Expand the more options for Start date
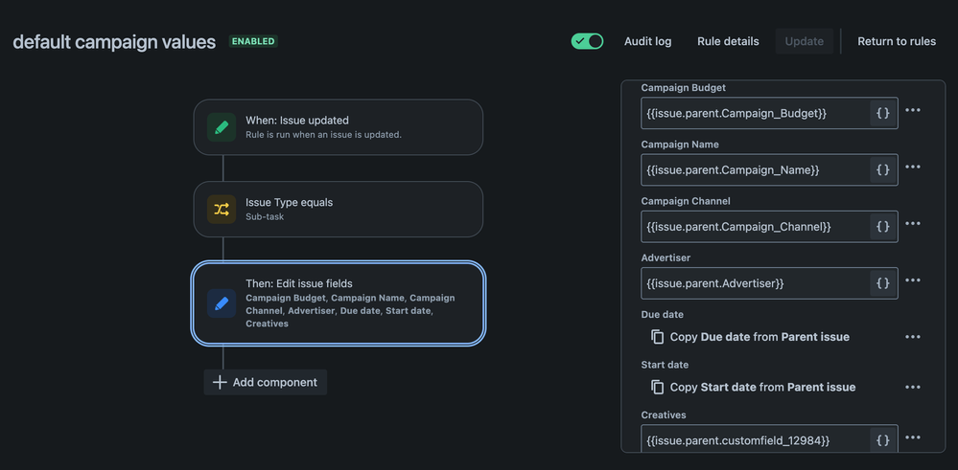The image size is (958, 470). point(913,387)
